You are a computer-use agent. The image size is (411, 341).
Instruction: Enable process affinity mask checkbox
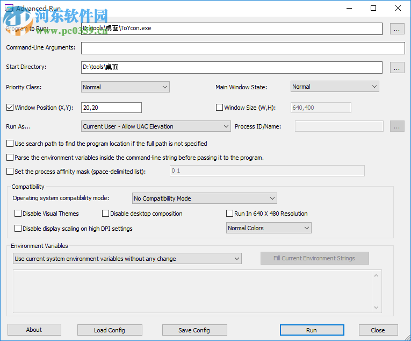(10, 171)
